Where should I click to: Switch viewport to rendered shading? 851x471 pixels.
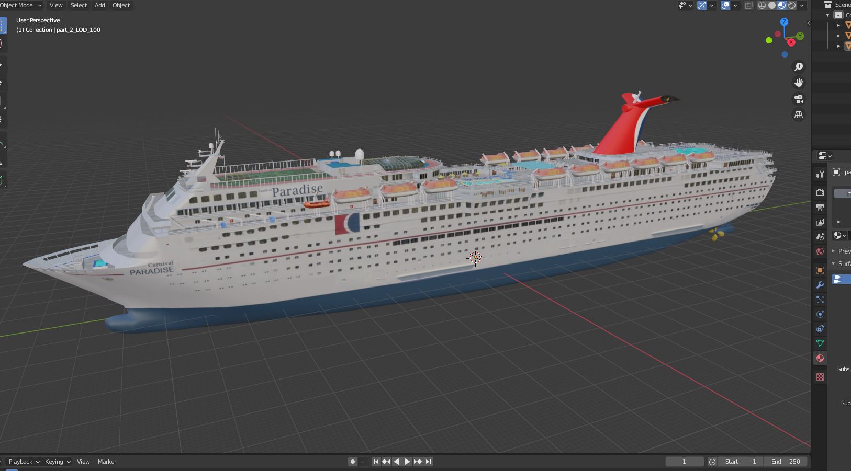coord(792,5)
